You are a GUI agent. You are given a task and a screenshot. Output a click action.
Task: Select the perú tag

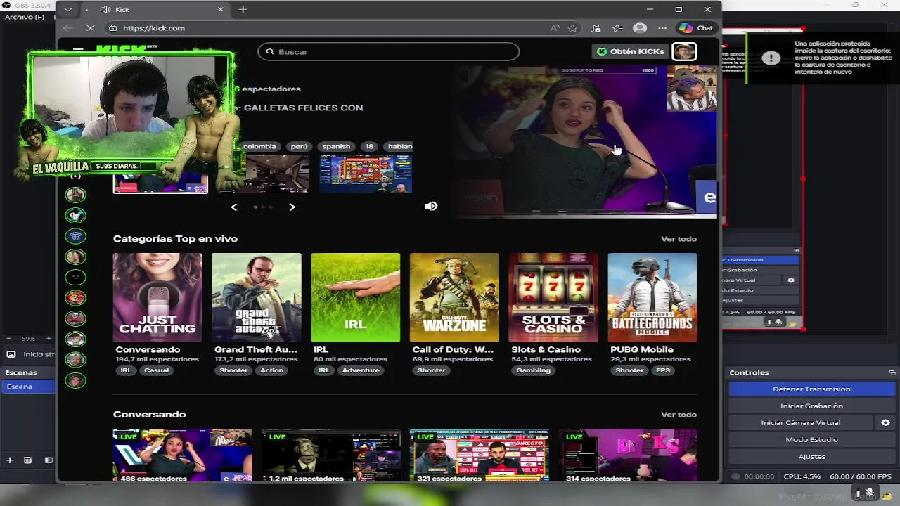(300, 146)
